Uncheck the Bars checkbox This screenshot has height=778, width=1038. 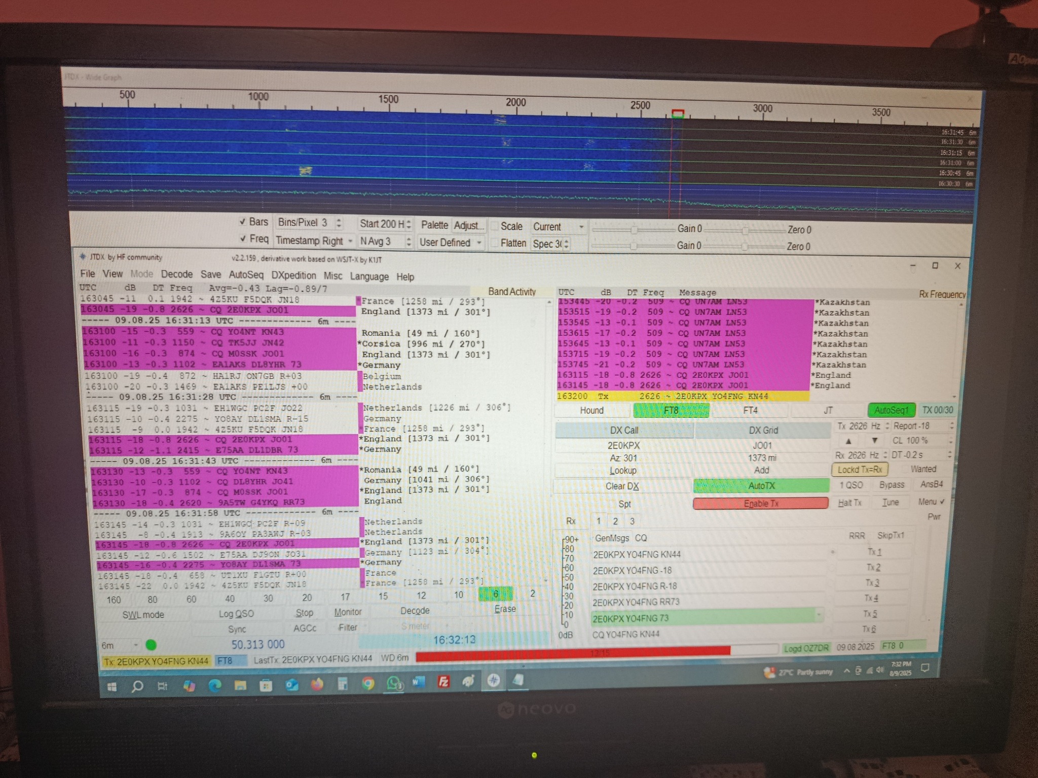click(x=243, y=222)
